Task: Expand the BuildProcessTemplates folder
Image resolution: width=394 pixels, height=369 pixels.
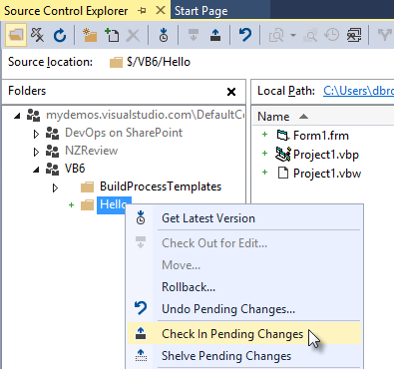Action: (55, 187)
